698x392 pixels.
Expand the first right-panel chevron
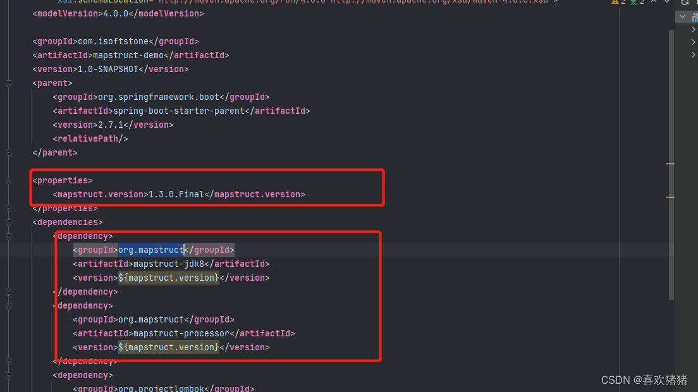coord(694,29)
